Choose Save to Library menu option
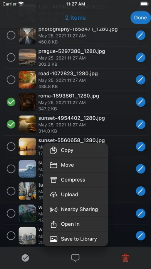 (75, 239)
